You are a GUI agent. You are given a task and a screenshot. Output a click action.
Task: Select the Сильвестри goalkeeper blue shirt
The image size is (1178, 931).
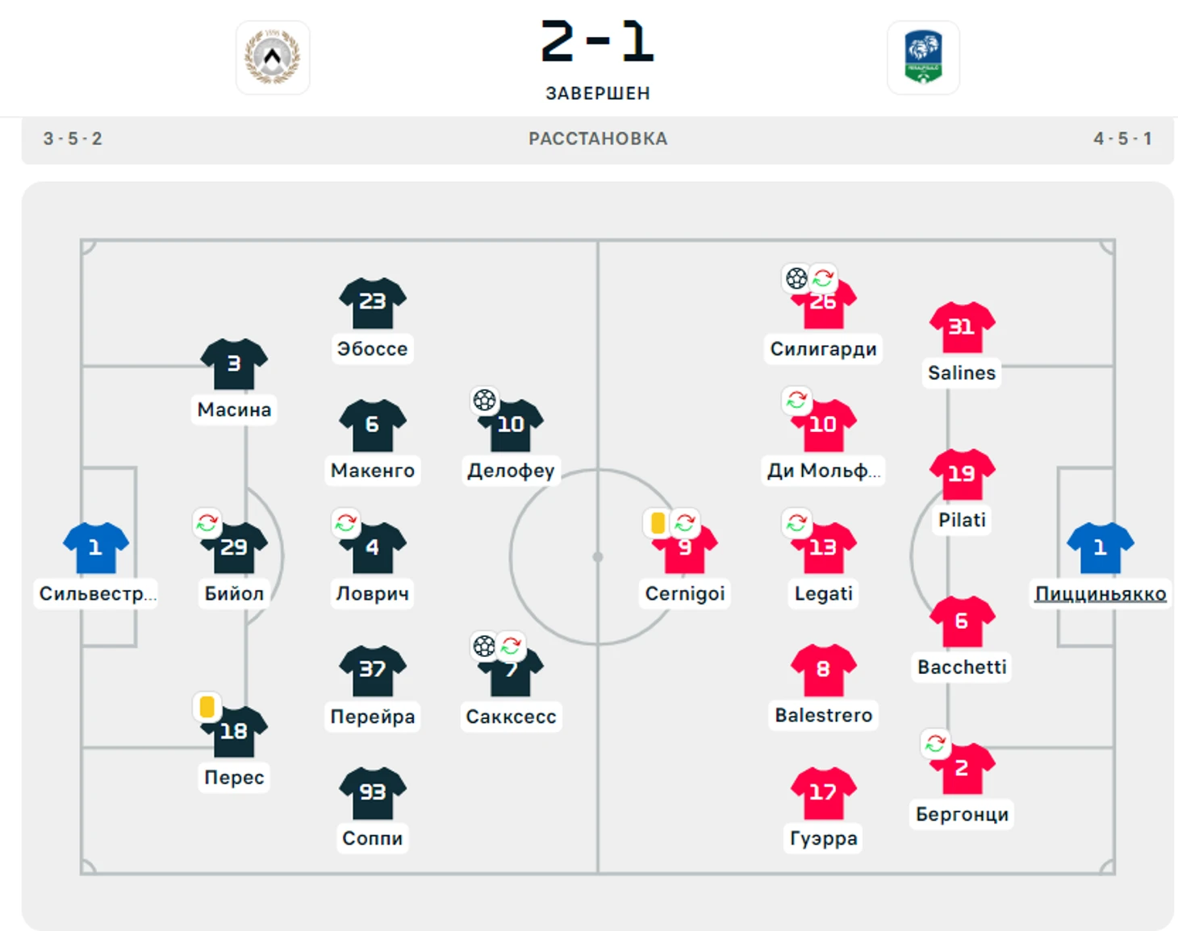coord(96,548)
